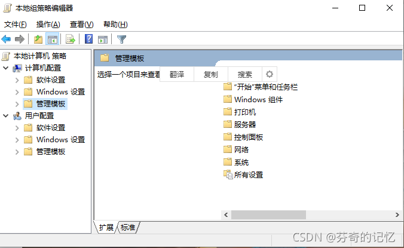
Task: Open the 查看(V) menu
Action: click(x=82, y=25)
